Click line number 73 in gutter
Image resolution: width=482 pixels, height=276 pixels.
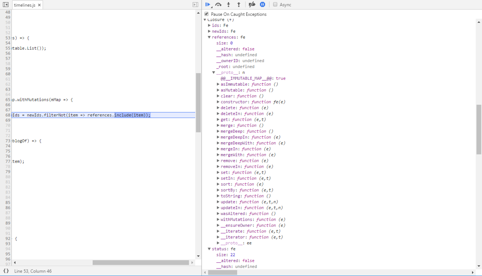tap(8, 141)
